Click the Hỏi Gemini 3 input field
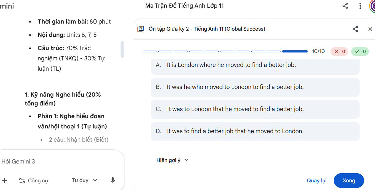Screen dimensions: 375x190 (x=59, y=161)
